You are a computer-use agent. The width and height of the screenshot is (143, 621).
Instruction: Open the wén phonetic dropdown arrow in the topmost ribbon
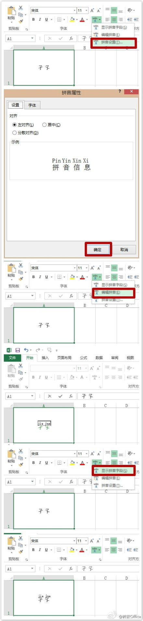[x=100, y=20]
